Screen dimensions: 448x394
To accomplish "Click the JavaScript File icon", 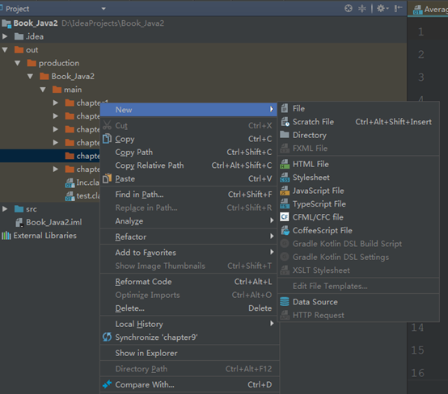I will (285, 191).
